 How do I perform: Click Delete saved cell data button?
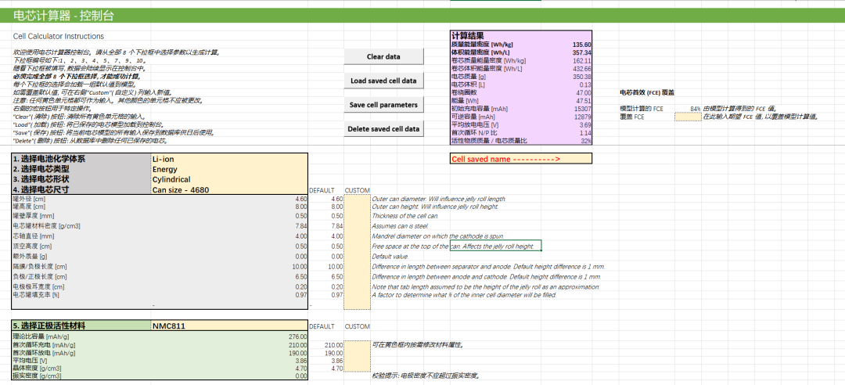[x=383, y=129]
